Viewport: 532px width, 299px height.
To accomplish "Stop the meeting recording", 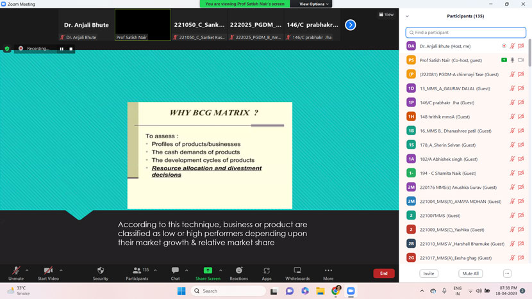I will (71, 49).
